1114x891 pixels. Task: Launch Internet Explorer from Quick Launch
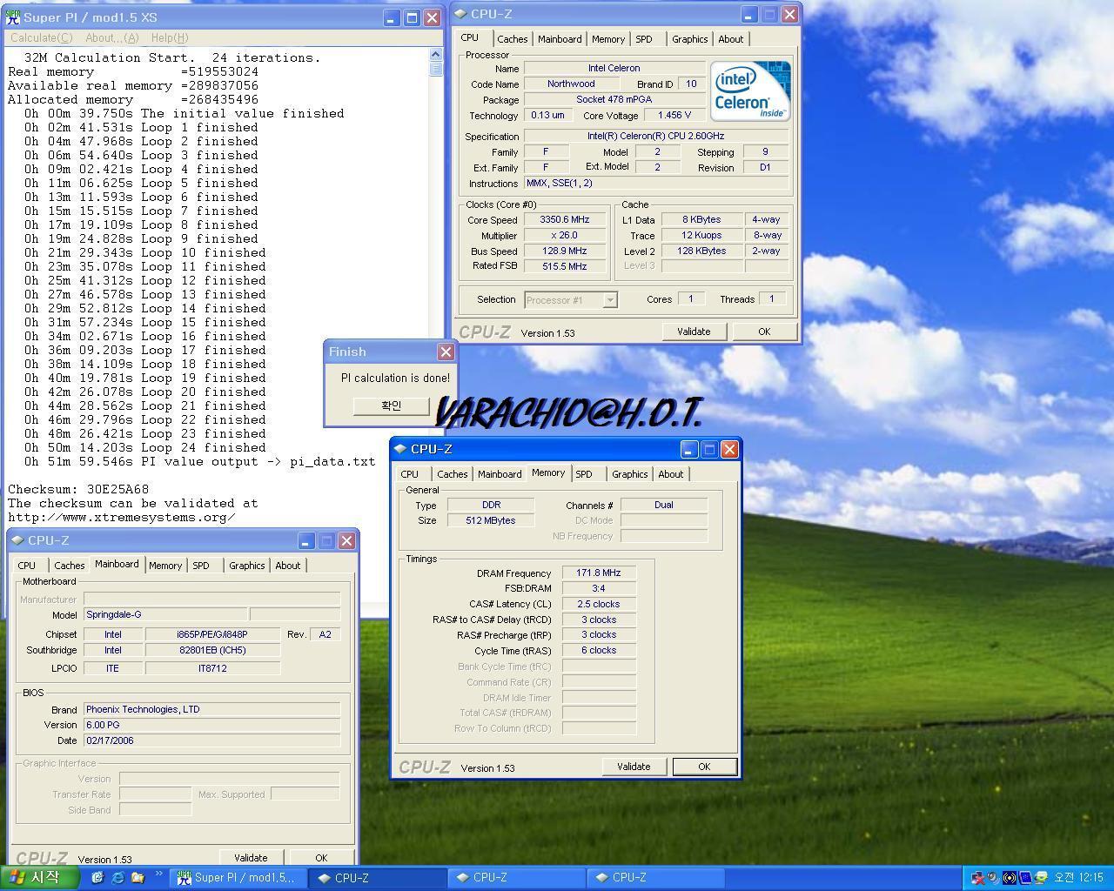pos(117,878)
